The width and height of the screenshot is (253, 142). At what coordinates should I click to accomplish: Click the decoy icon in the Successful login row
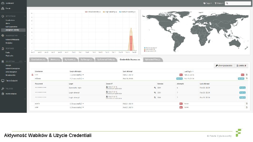click(x=107, y=87)
